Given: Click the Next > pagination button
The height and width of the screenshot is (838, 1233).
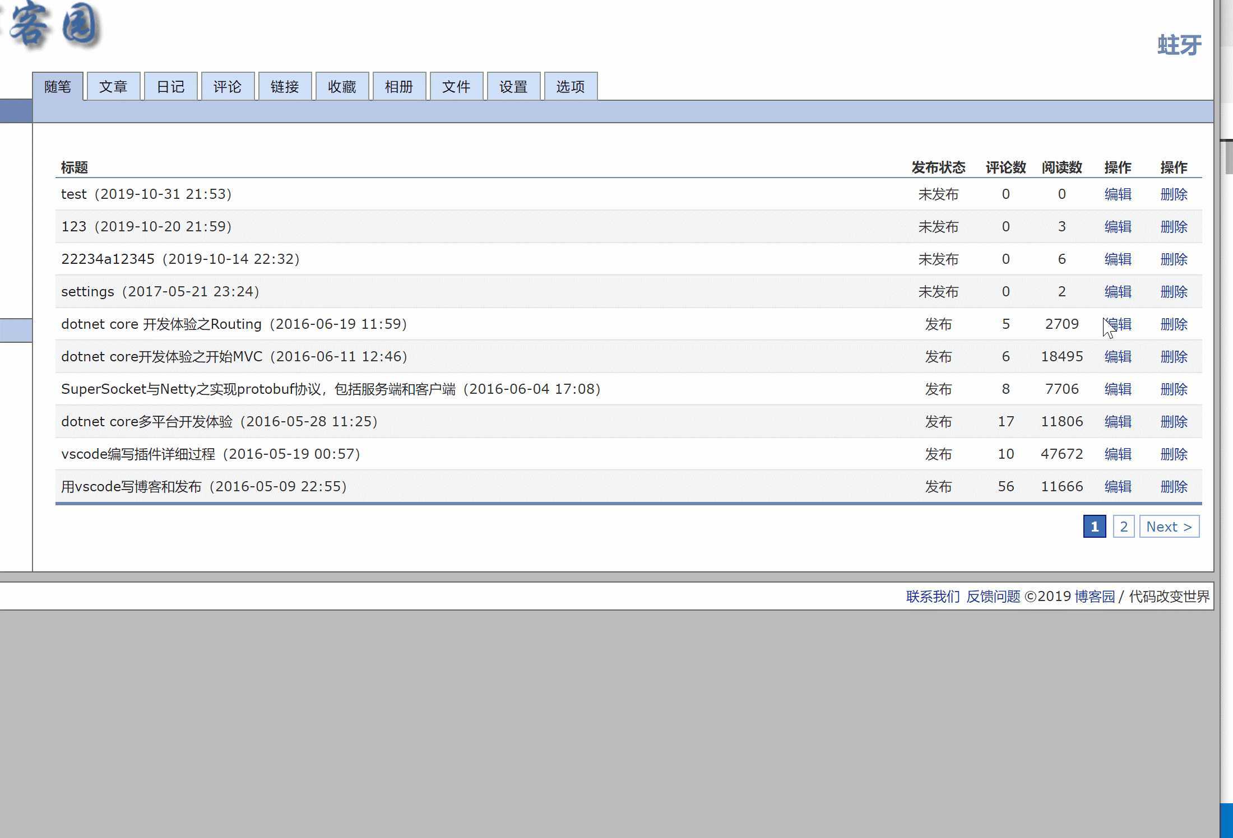Looking at the screenshot, I should coord(1169,527).
